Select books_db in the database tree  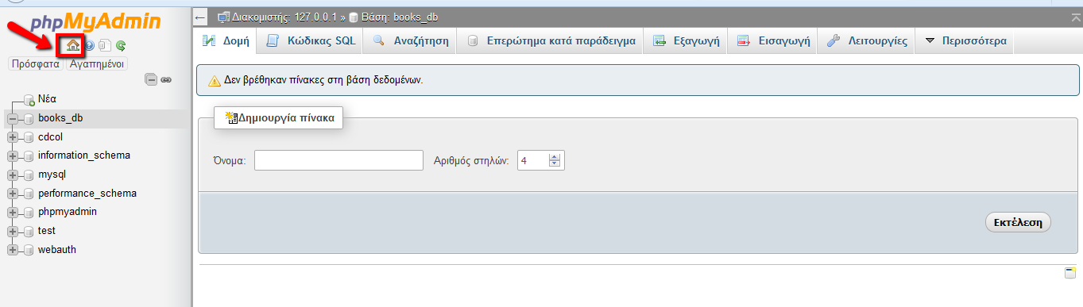pyautogui.click(x=60, y=118)
